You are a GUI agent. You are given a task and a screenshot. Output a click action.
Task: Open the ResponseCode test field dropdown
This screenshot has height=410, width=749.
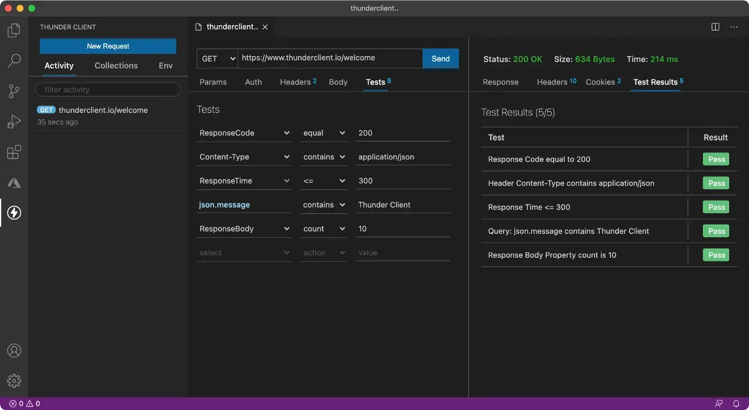click(x=244, y=133)
